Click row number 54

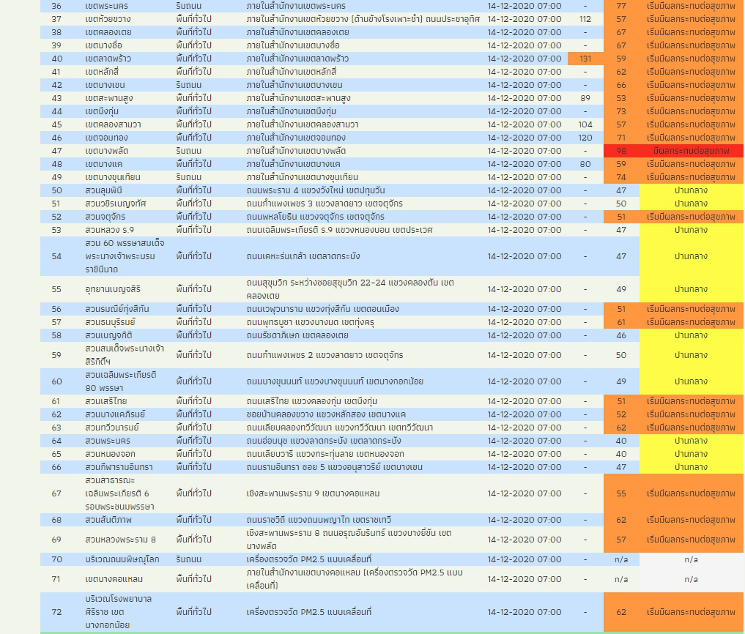pyautogui.click(x=56, y=256)
